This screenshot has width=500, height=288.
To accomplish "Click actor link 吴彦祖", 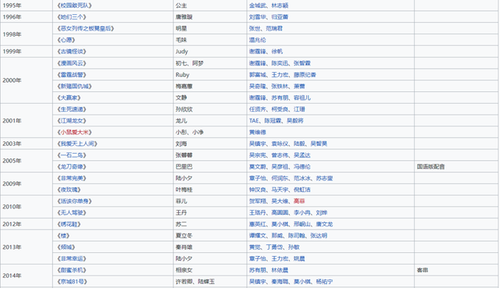I will point(280,166).
